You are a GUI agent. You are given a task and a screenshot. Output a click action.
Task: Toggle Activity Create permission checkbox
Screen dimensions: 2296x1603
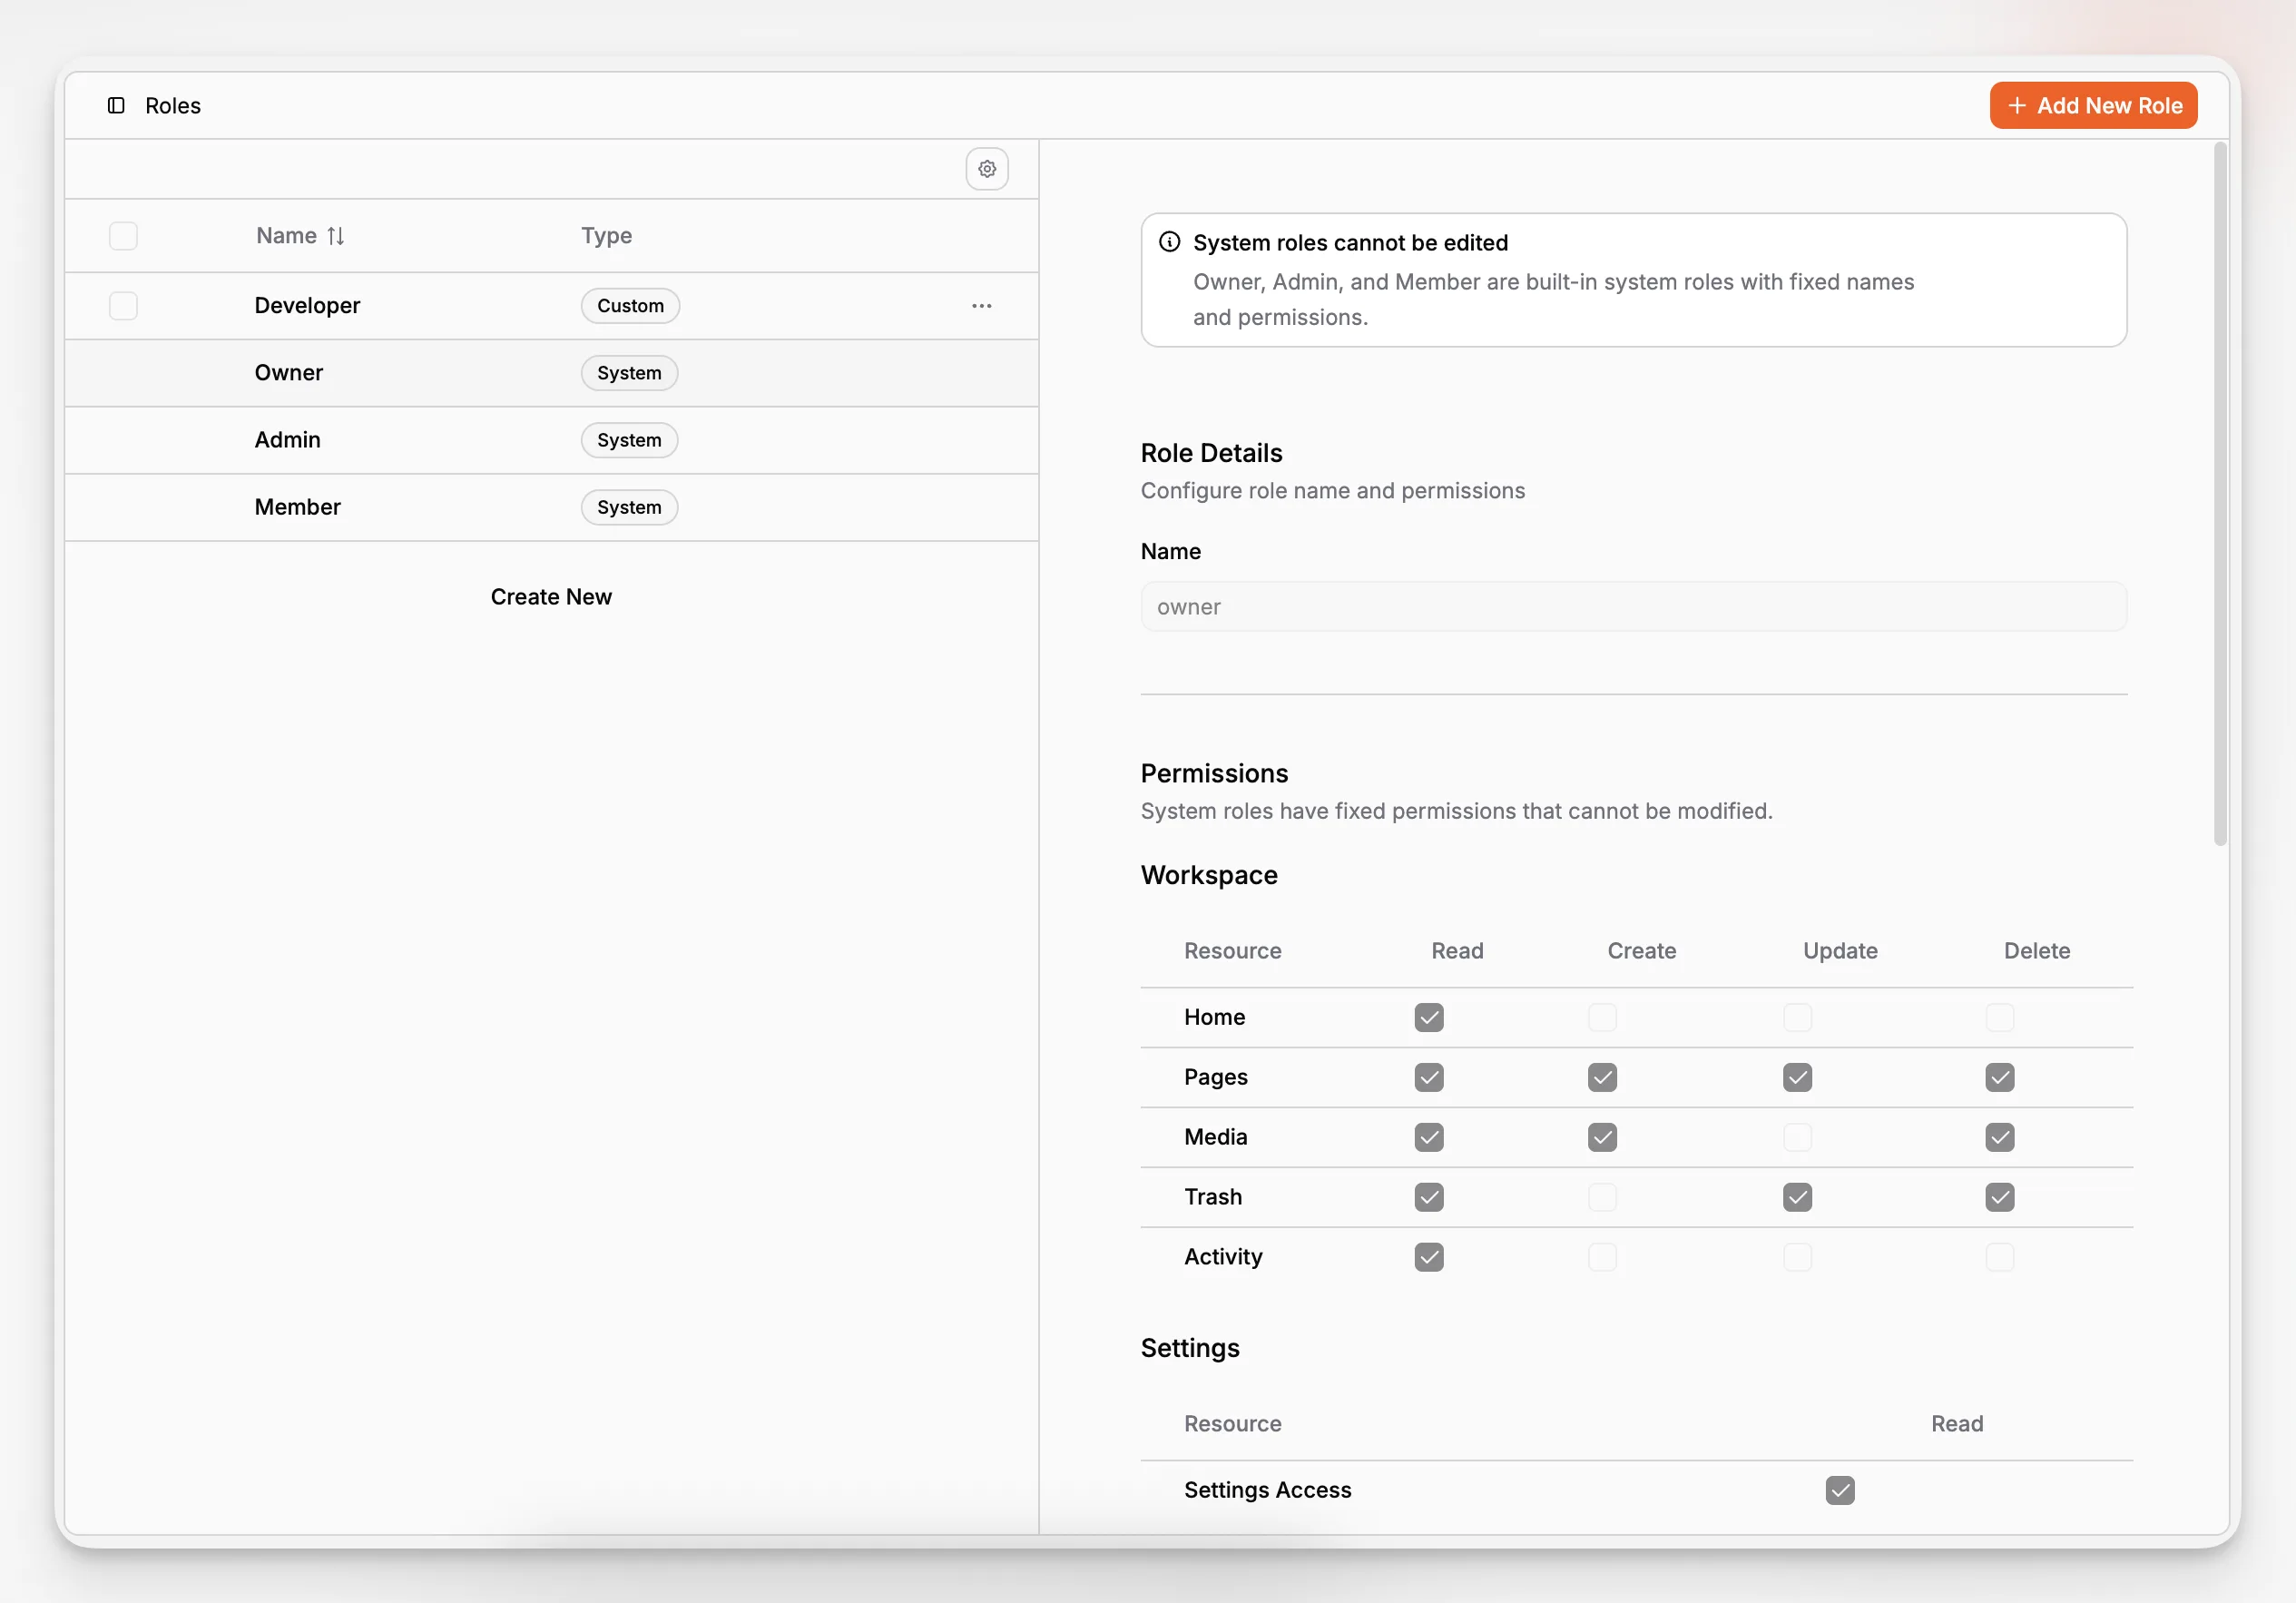(x=1601, y=1257)
